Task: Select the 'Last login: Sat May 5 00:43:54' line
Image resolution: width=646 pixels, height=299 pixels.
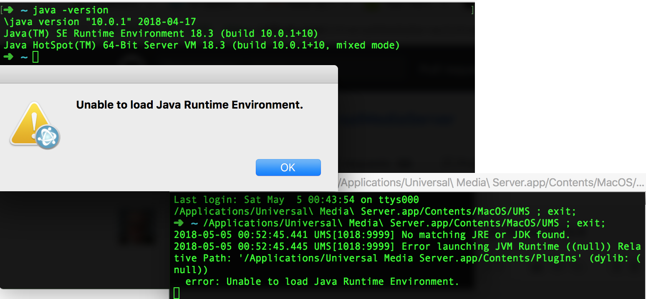Action: click(296, 200)
